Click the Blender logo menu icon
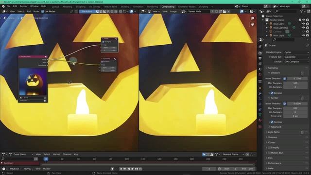The image size is (311, 175). [3, 6]
